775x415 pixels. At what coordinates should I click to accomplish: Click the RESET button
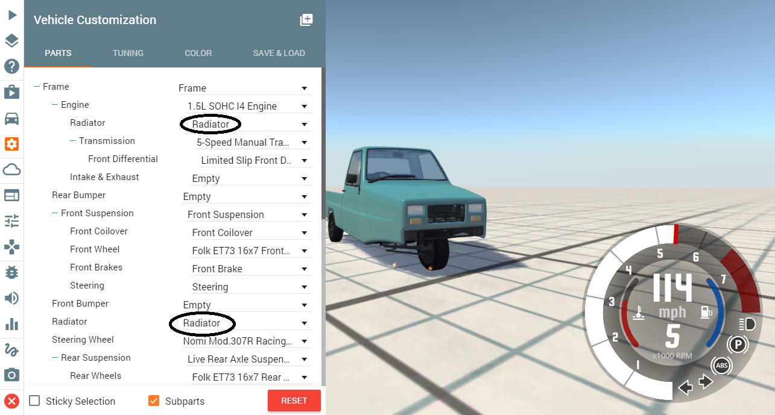[294, 401]
